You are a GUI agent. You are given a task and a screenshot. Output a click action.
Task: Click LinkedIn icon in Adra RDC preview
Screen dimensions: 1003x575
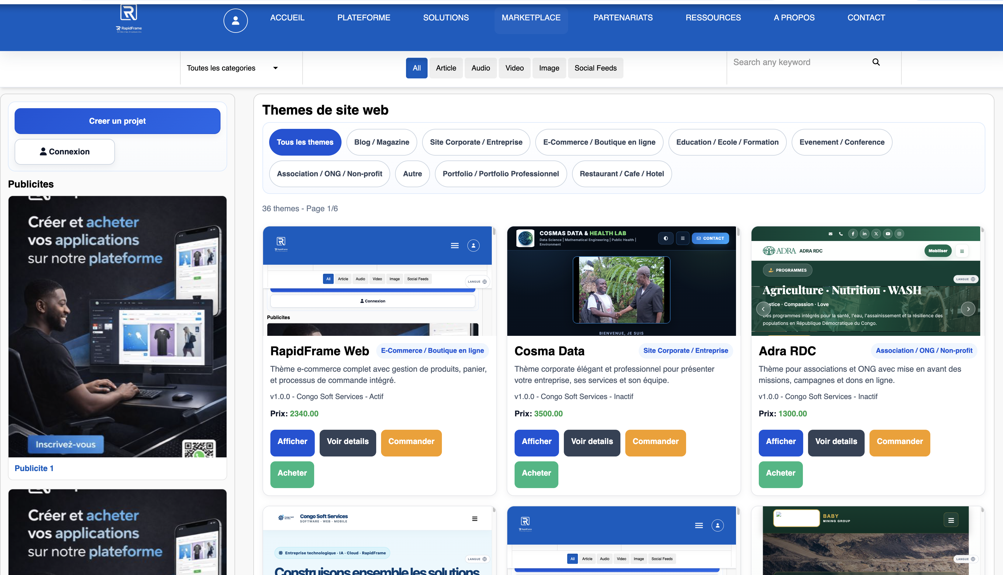pos(864,234)
